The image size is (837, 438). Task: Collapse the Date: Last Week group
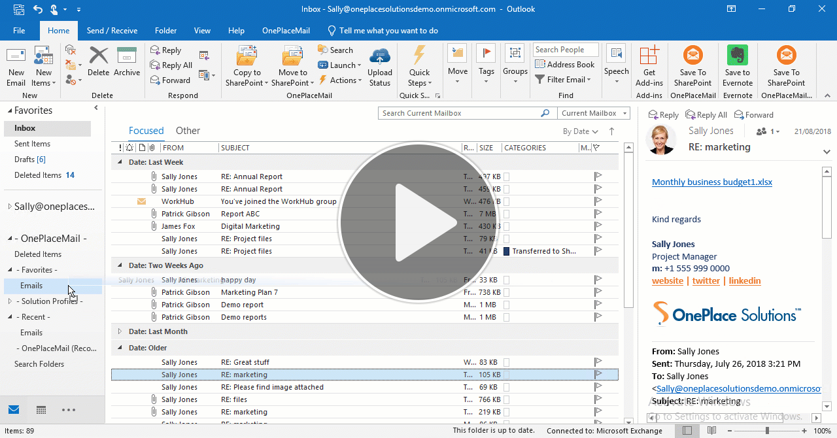(120, 162)
